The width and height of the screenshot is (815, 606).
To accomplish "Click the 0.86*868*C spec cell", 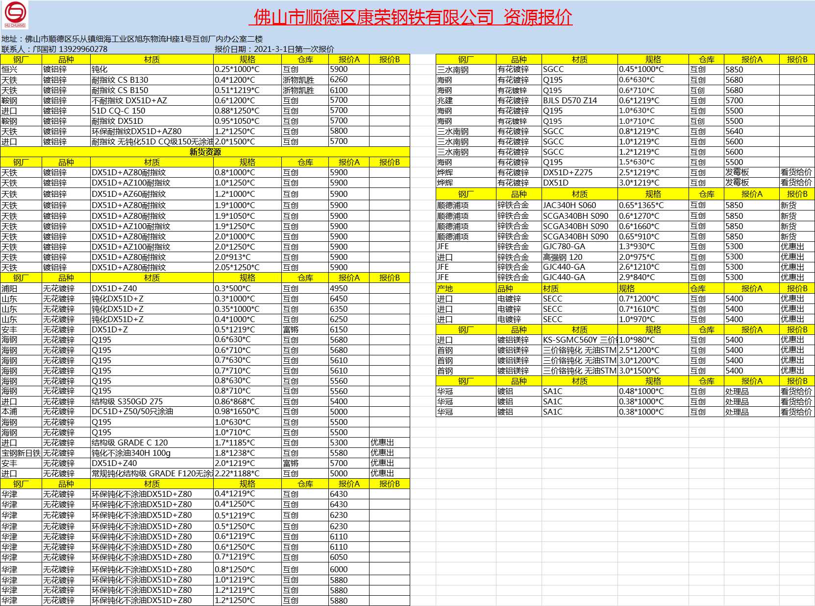I will (x=247, y=401).
